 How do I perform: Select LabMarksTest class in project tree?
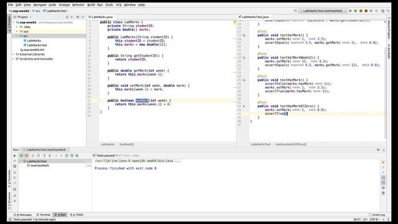click(x=37, y=45)
